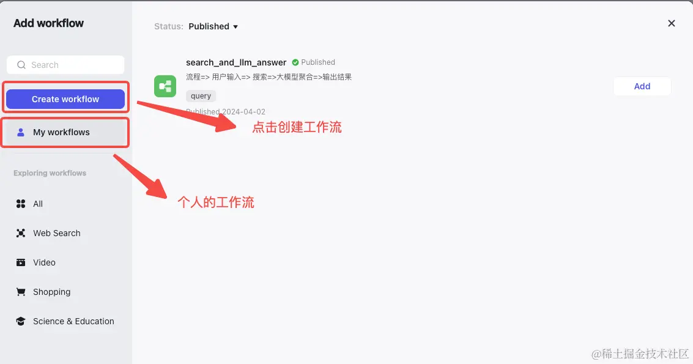Click the Shopping cart icon

[x=20, y=292]
